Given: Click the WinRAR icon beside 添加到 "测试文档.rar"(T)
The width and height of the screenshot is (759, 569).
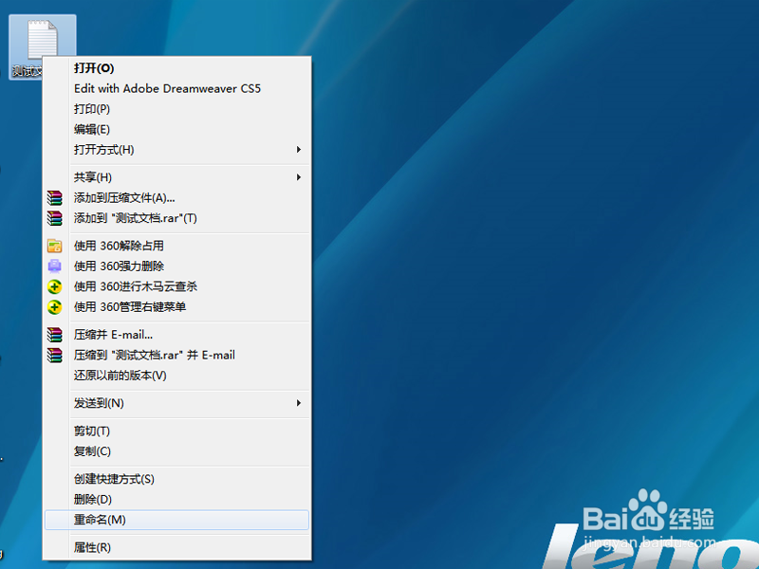Looking at the screenshot, I should pyautogui.click(x=55, y=218).
